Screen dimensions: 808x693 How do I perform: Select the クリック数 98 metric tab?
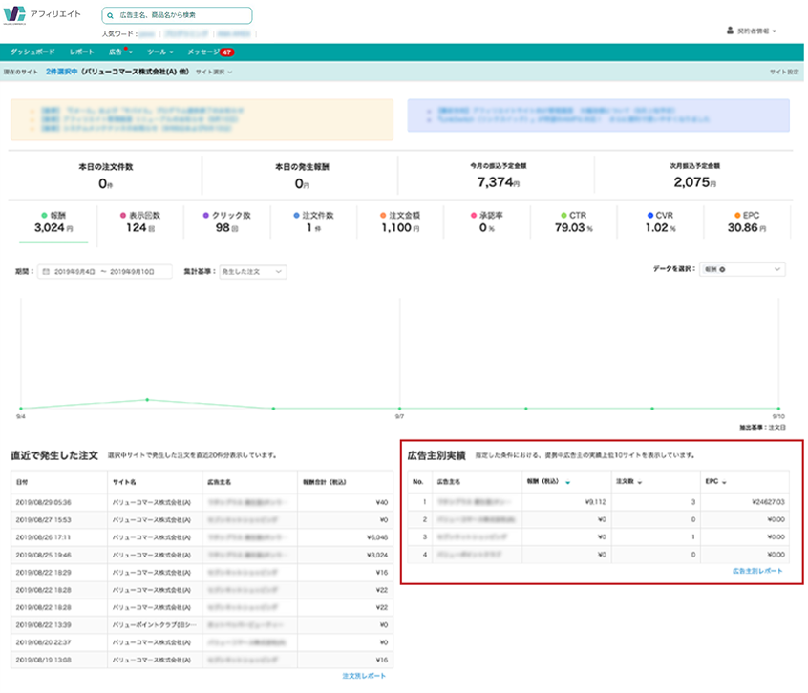point(226,222)
